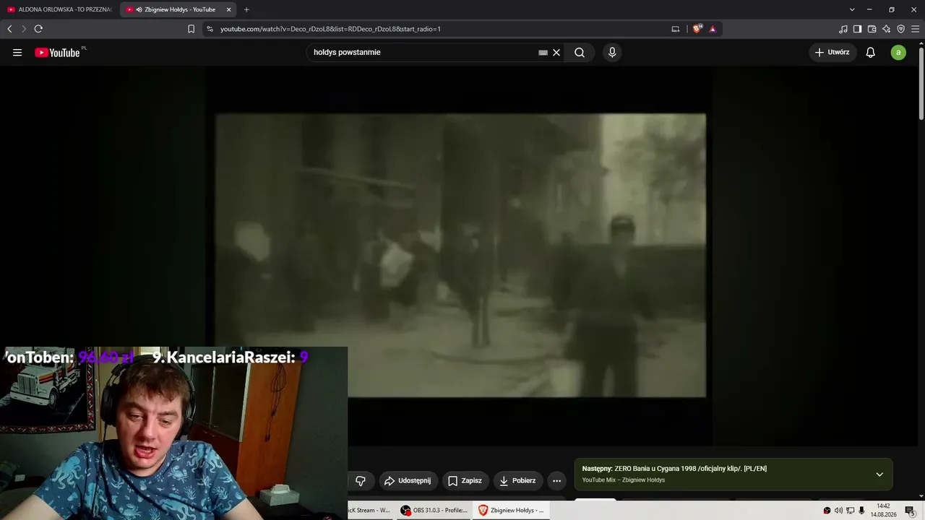
Task: Open Brave Shields lion icon
Action: 697,29
